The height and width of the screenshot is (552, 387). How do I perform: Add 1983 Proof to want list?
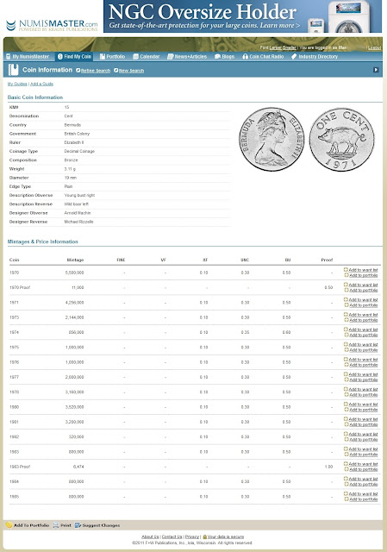pos(361,464)
